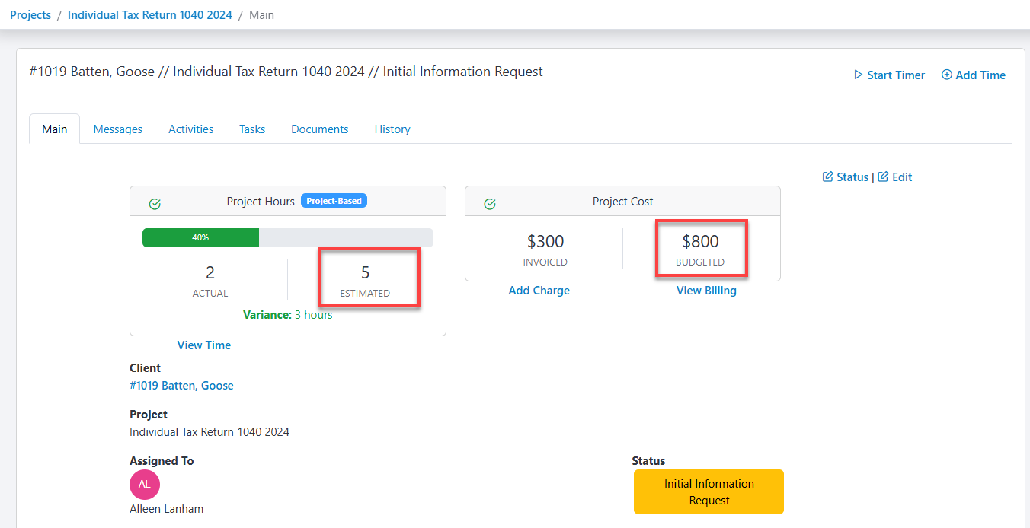Screen dimensions: 1030x528
Task: Open the Documents tab
Action: pyautogui.click(x=320, y=129)
